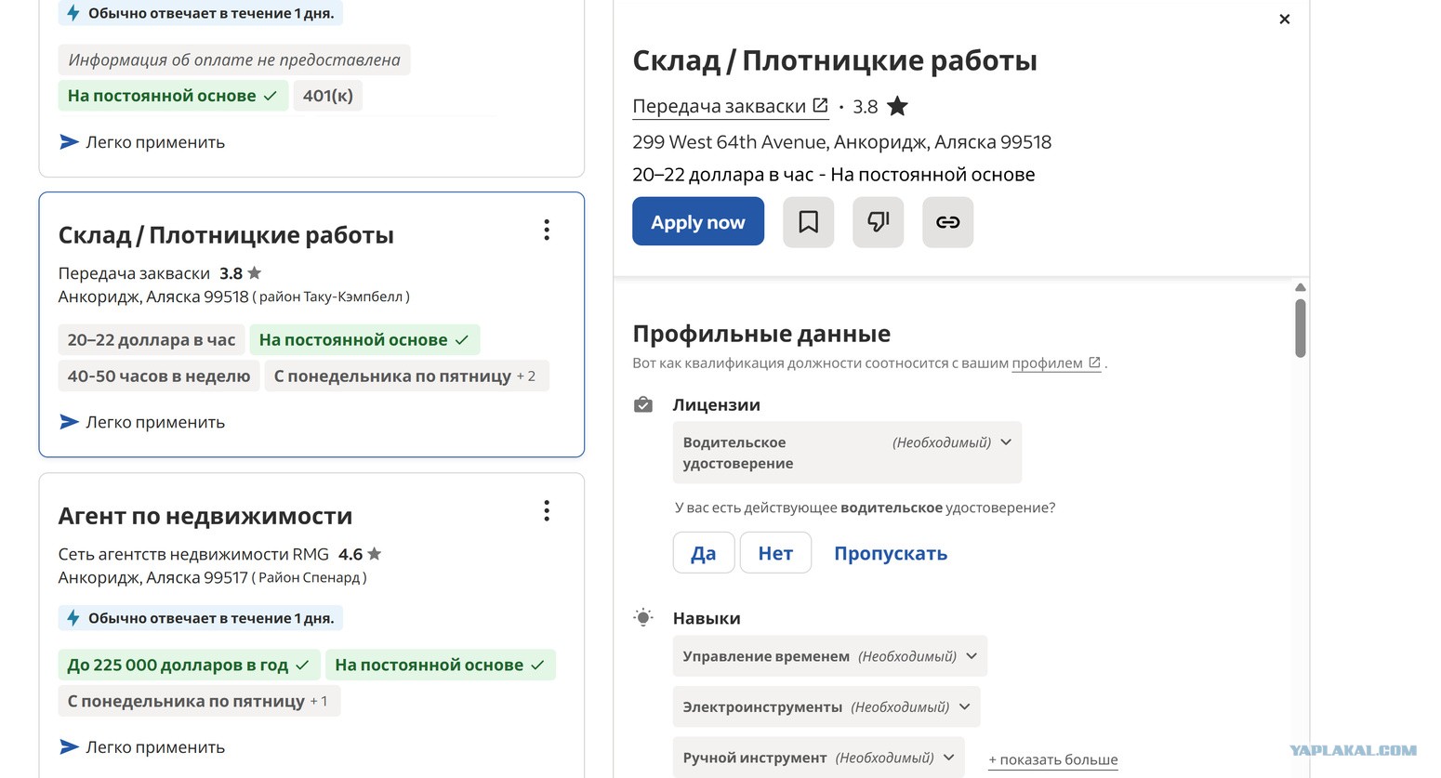Click lightning icon on Агент card response badge

pyautogui.click(x=73, y=618)
